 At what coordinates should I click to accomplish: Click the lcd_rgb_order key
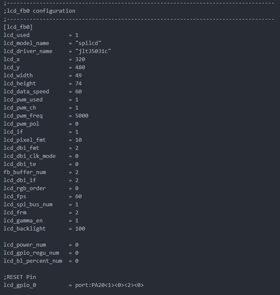[25, 188]
